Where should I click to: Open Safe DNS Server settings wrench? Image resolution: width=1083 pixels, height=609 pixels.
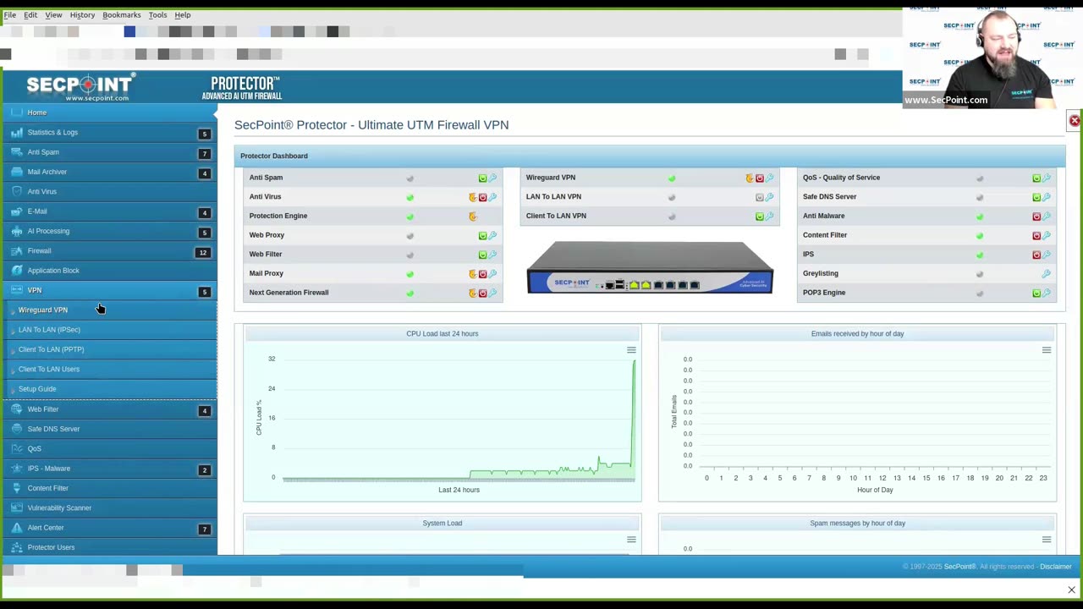[1046, 197]
